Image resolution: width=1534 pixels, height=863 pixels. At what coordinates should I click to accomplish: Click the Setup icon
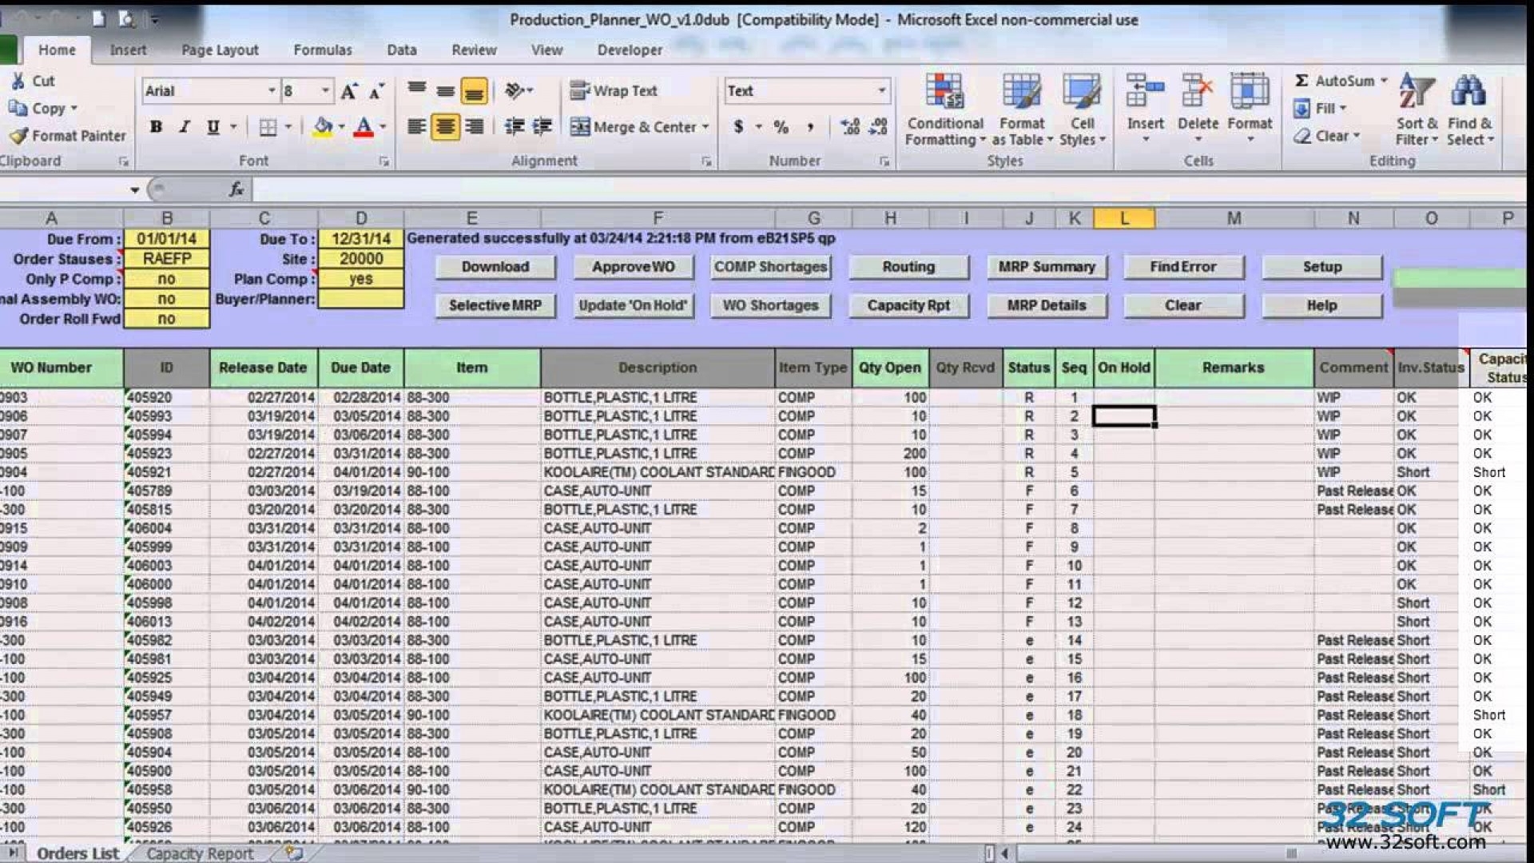point(1321,265)
